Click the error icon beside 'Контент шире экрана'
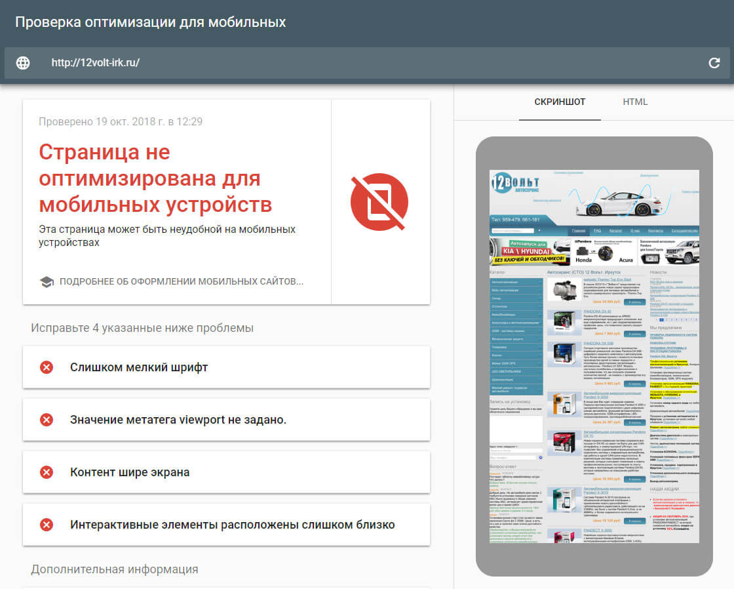734x589 pixels. coord(46,472)
